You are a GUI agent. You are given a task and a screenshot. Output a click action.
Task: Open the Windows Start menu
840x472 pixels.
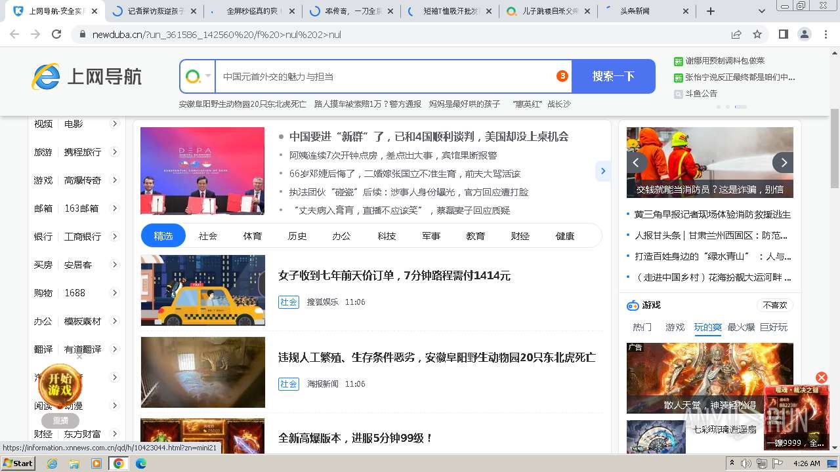click(18, 463)
